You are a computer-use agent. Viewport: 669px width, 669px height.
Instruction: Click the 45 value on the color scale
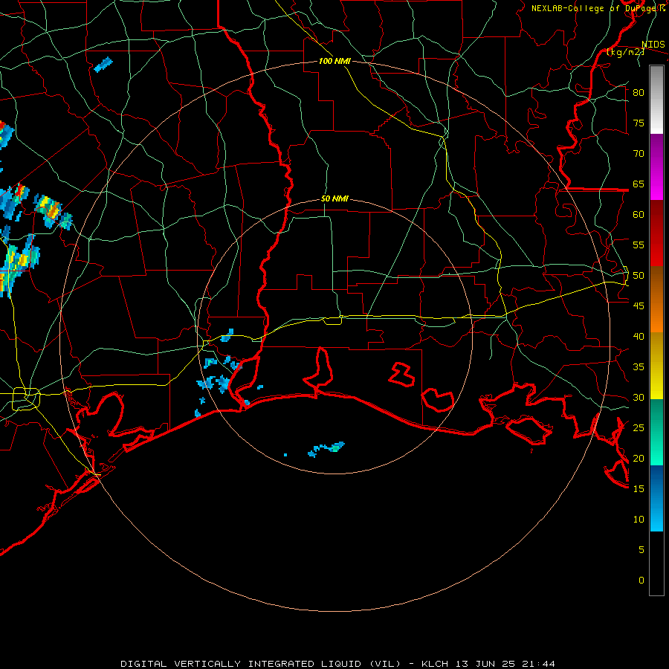[x=639, y=306]
